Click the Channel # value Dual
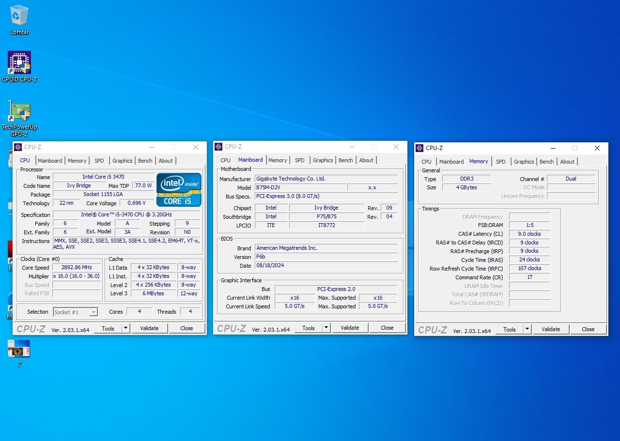 click(571, 179)
